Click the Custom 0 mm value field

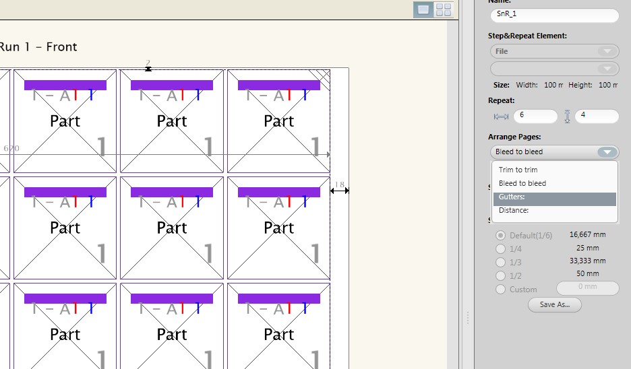[x=588, y=288]
